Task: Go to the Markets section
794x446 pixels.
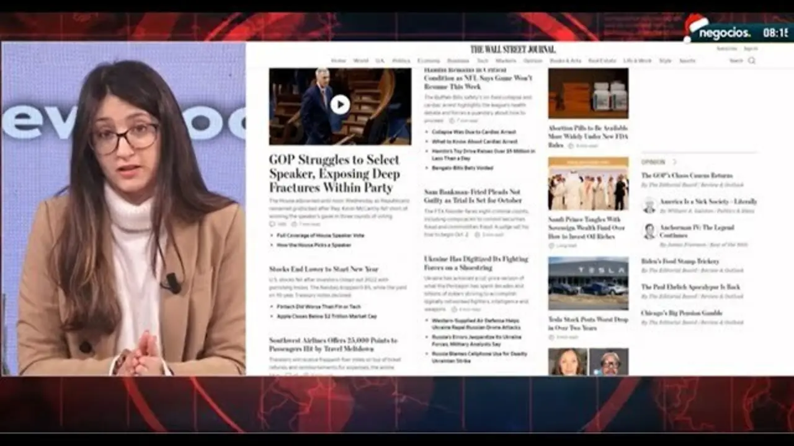Action: pyautogui.click(x=506, y=61)
